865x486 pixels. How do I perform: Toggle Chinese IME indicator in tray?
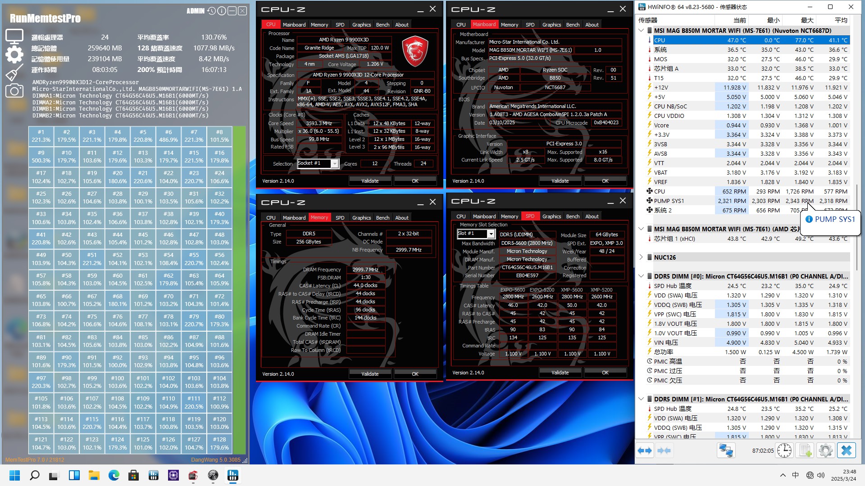[796, 475]
